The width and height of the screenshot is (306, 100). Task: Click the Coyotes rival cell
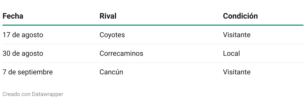click(112, 35)
